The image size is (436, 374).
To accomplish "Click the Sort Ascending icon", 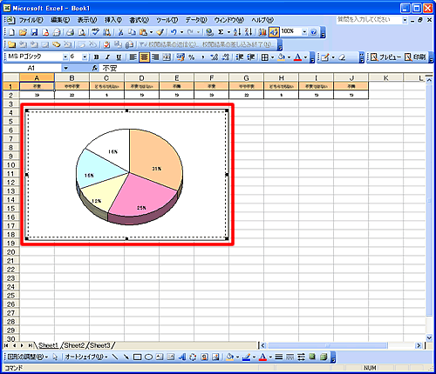I will tap(237, 32).
